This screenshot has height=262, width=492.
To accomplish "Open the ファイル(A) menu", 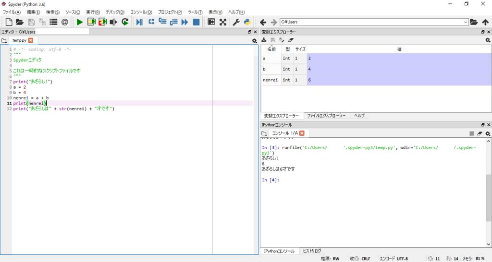I will pyautogui.click(x=12, y=12).
